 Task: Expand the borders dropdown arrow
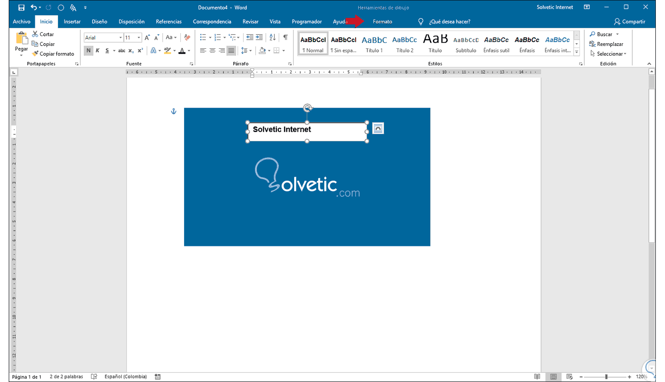(x=284, y=51)
